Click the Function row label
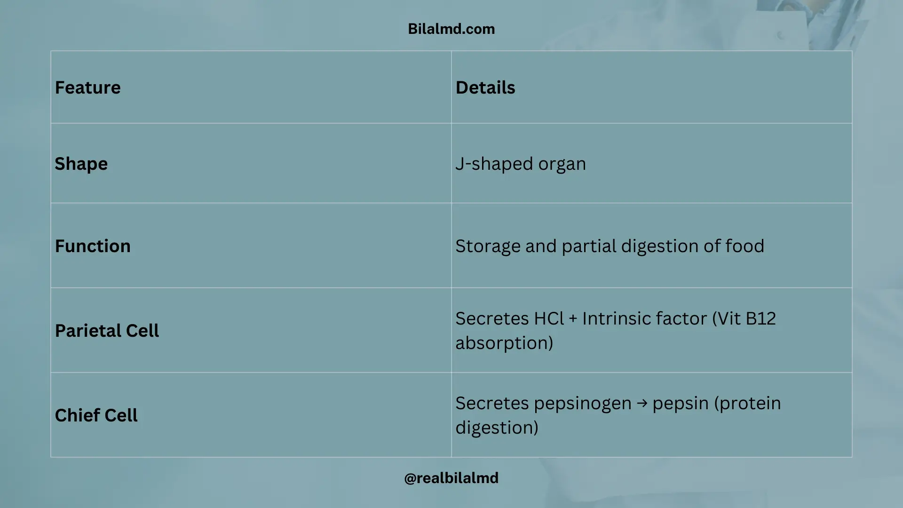The image size is (903, 508). click(93, 246)
